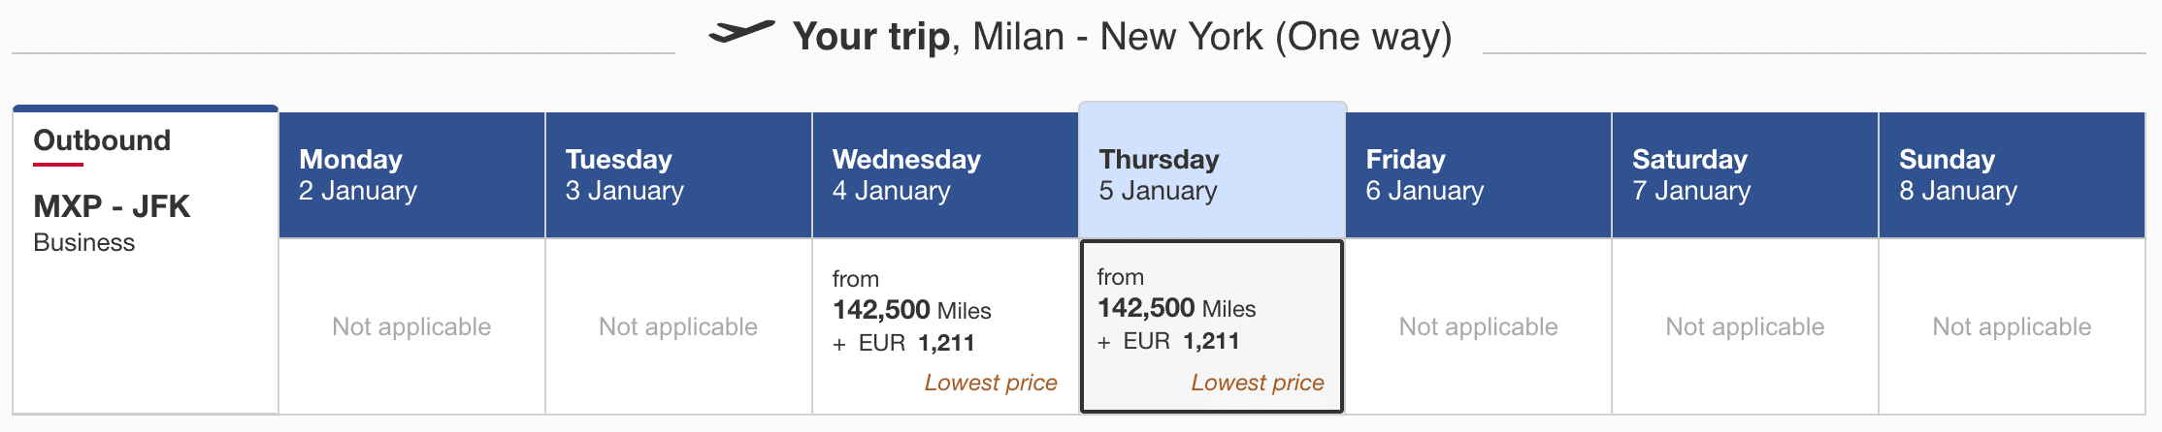Select the Monday 2 January date header
Image resolution: width=2162 pixels, height=432 pixels.
click(x=411, y=174)
